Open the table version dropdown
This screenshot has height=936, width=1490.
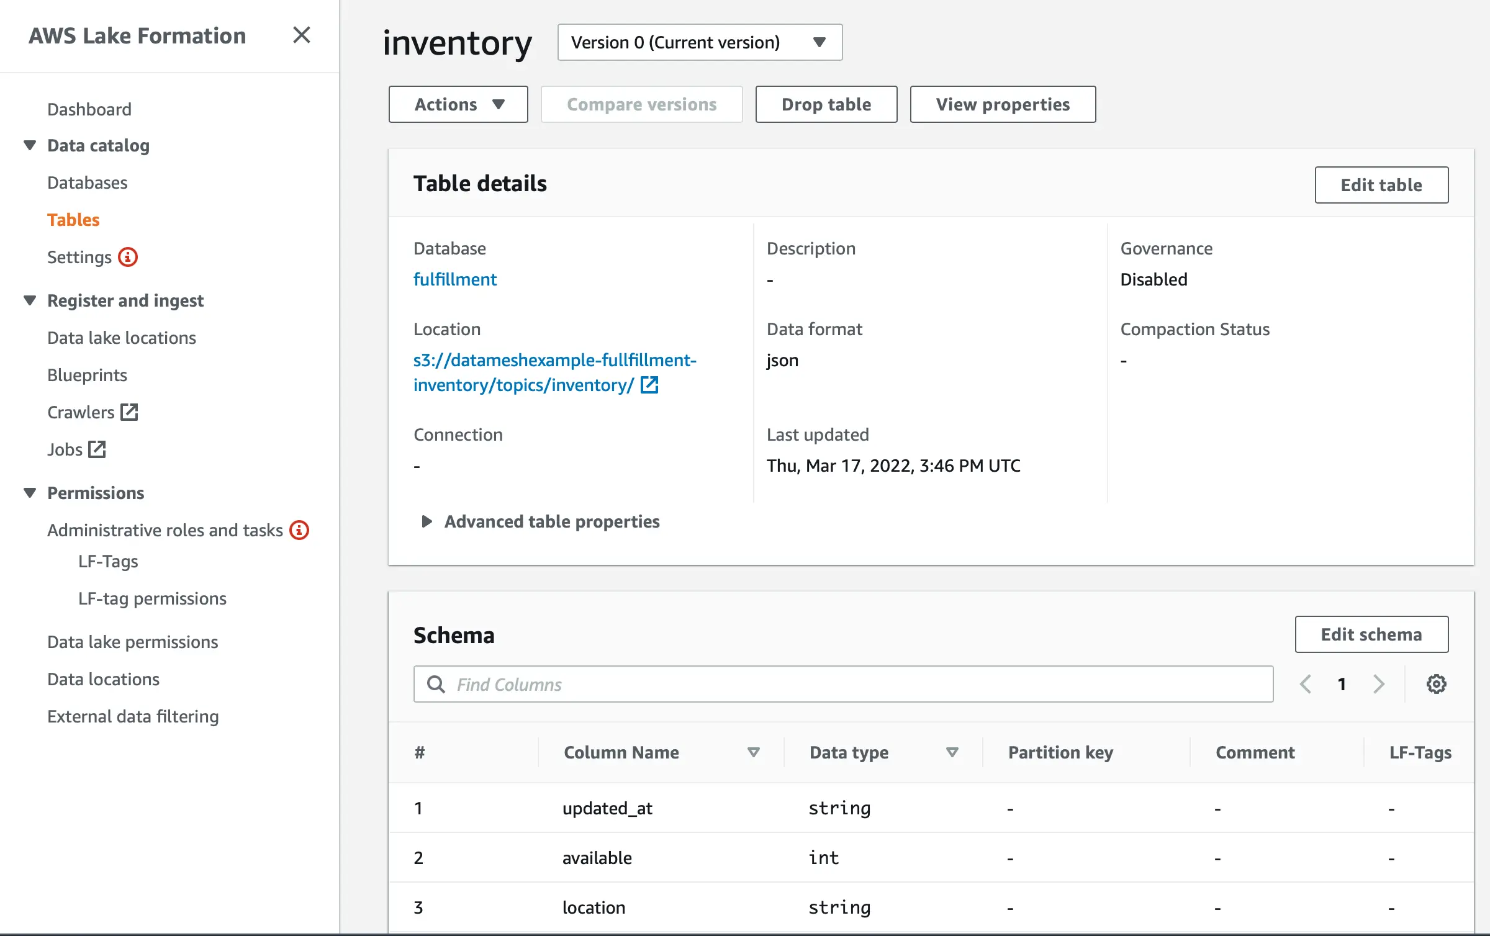pos(700,42)
